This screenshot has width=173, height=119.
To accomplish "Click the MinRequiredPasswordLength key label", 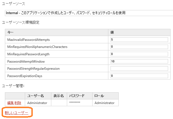I will (x=28, y=54).
